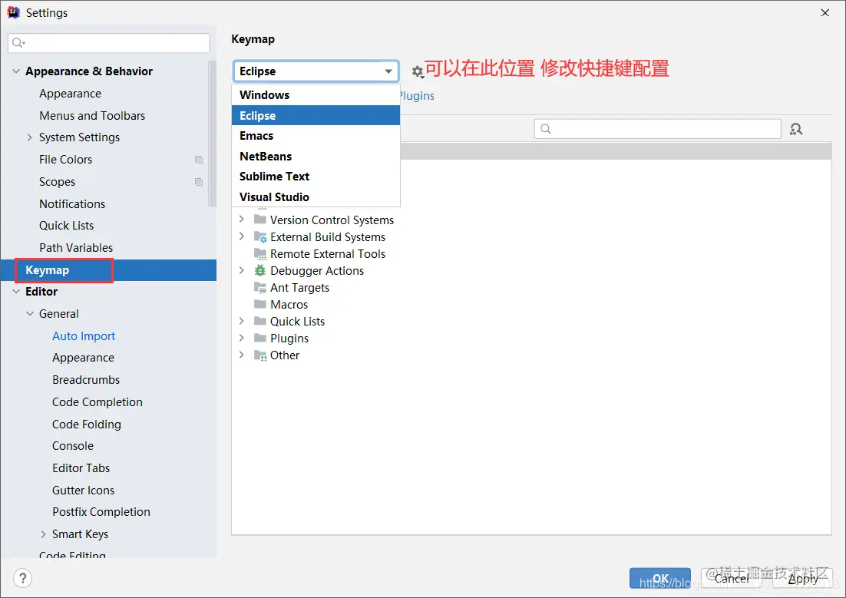Viewport: 846px width, 598px height.
Task: Select Keymap in settings sidebar
Action: 108,270
